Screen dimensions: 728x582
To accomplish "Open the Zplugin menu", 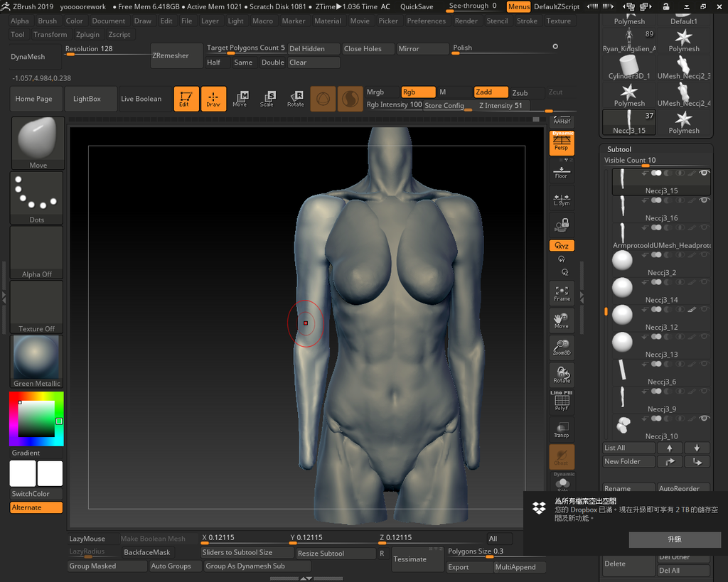I will tap(87, 34).
